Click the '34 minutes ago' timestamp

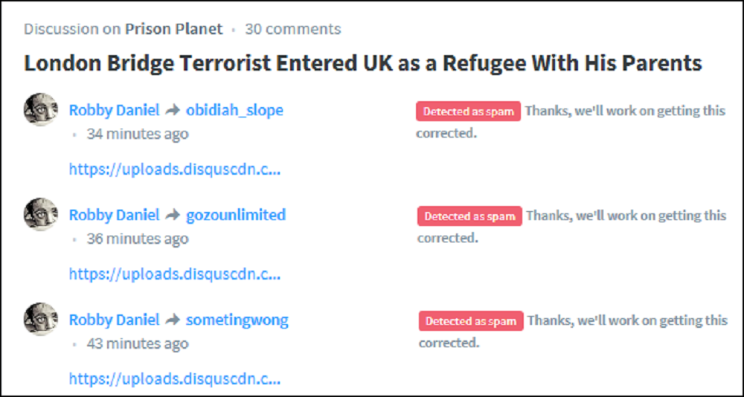[138, 135]
